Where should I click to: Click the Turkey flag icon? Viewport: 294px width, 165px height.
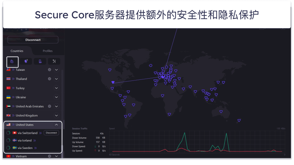(8, 88)
